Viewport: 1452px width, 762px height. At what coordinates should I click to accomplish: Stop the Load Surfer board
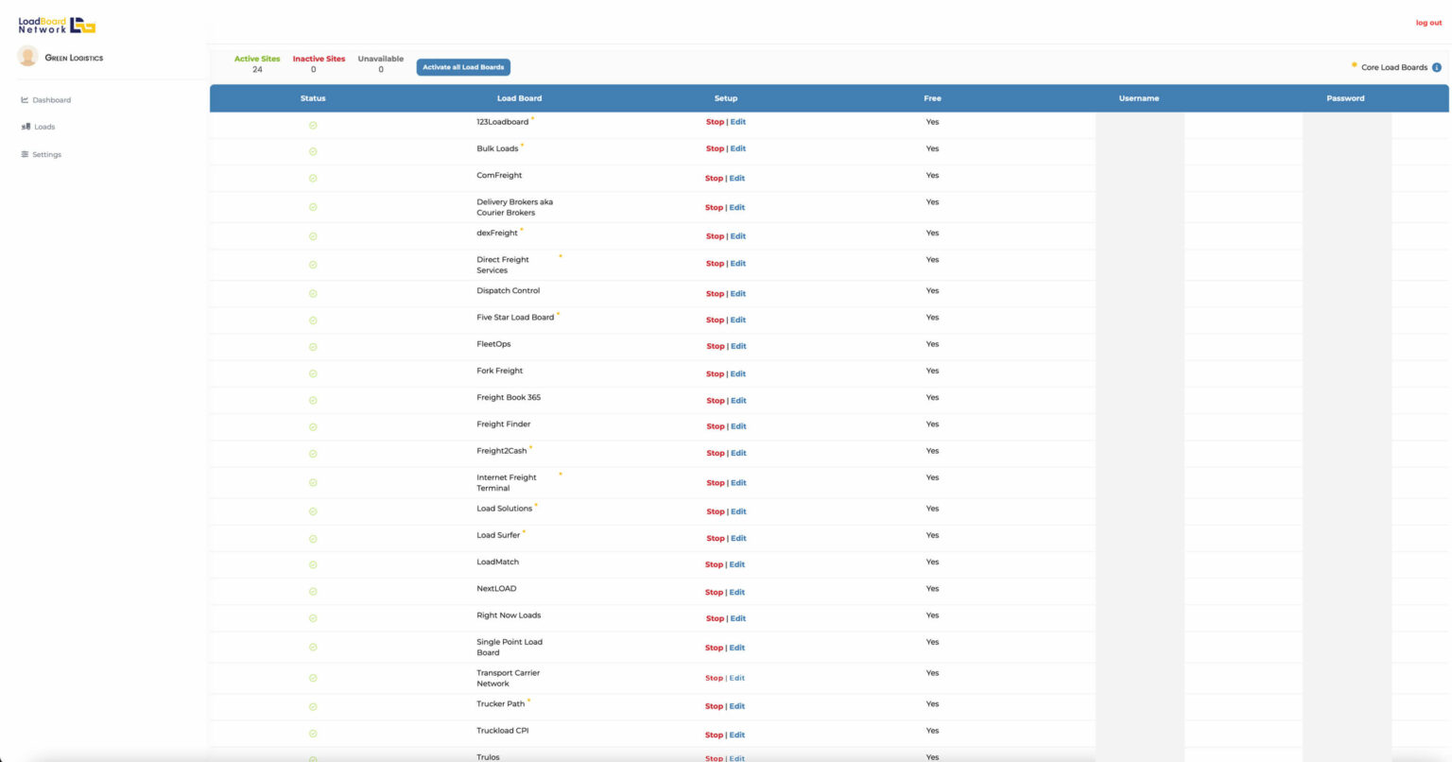tap(715, 537)
